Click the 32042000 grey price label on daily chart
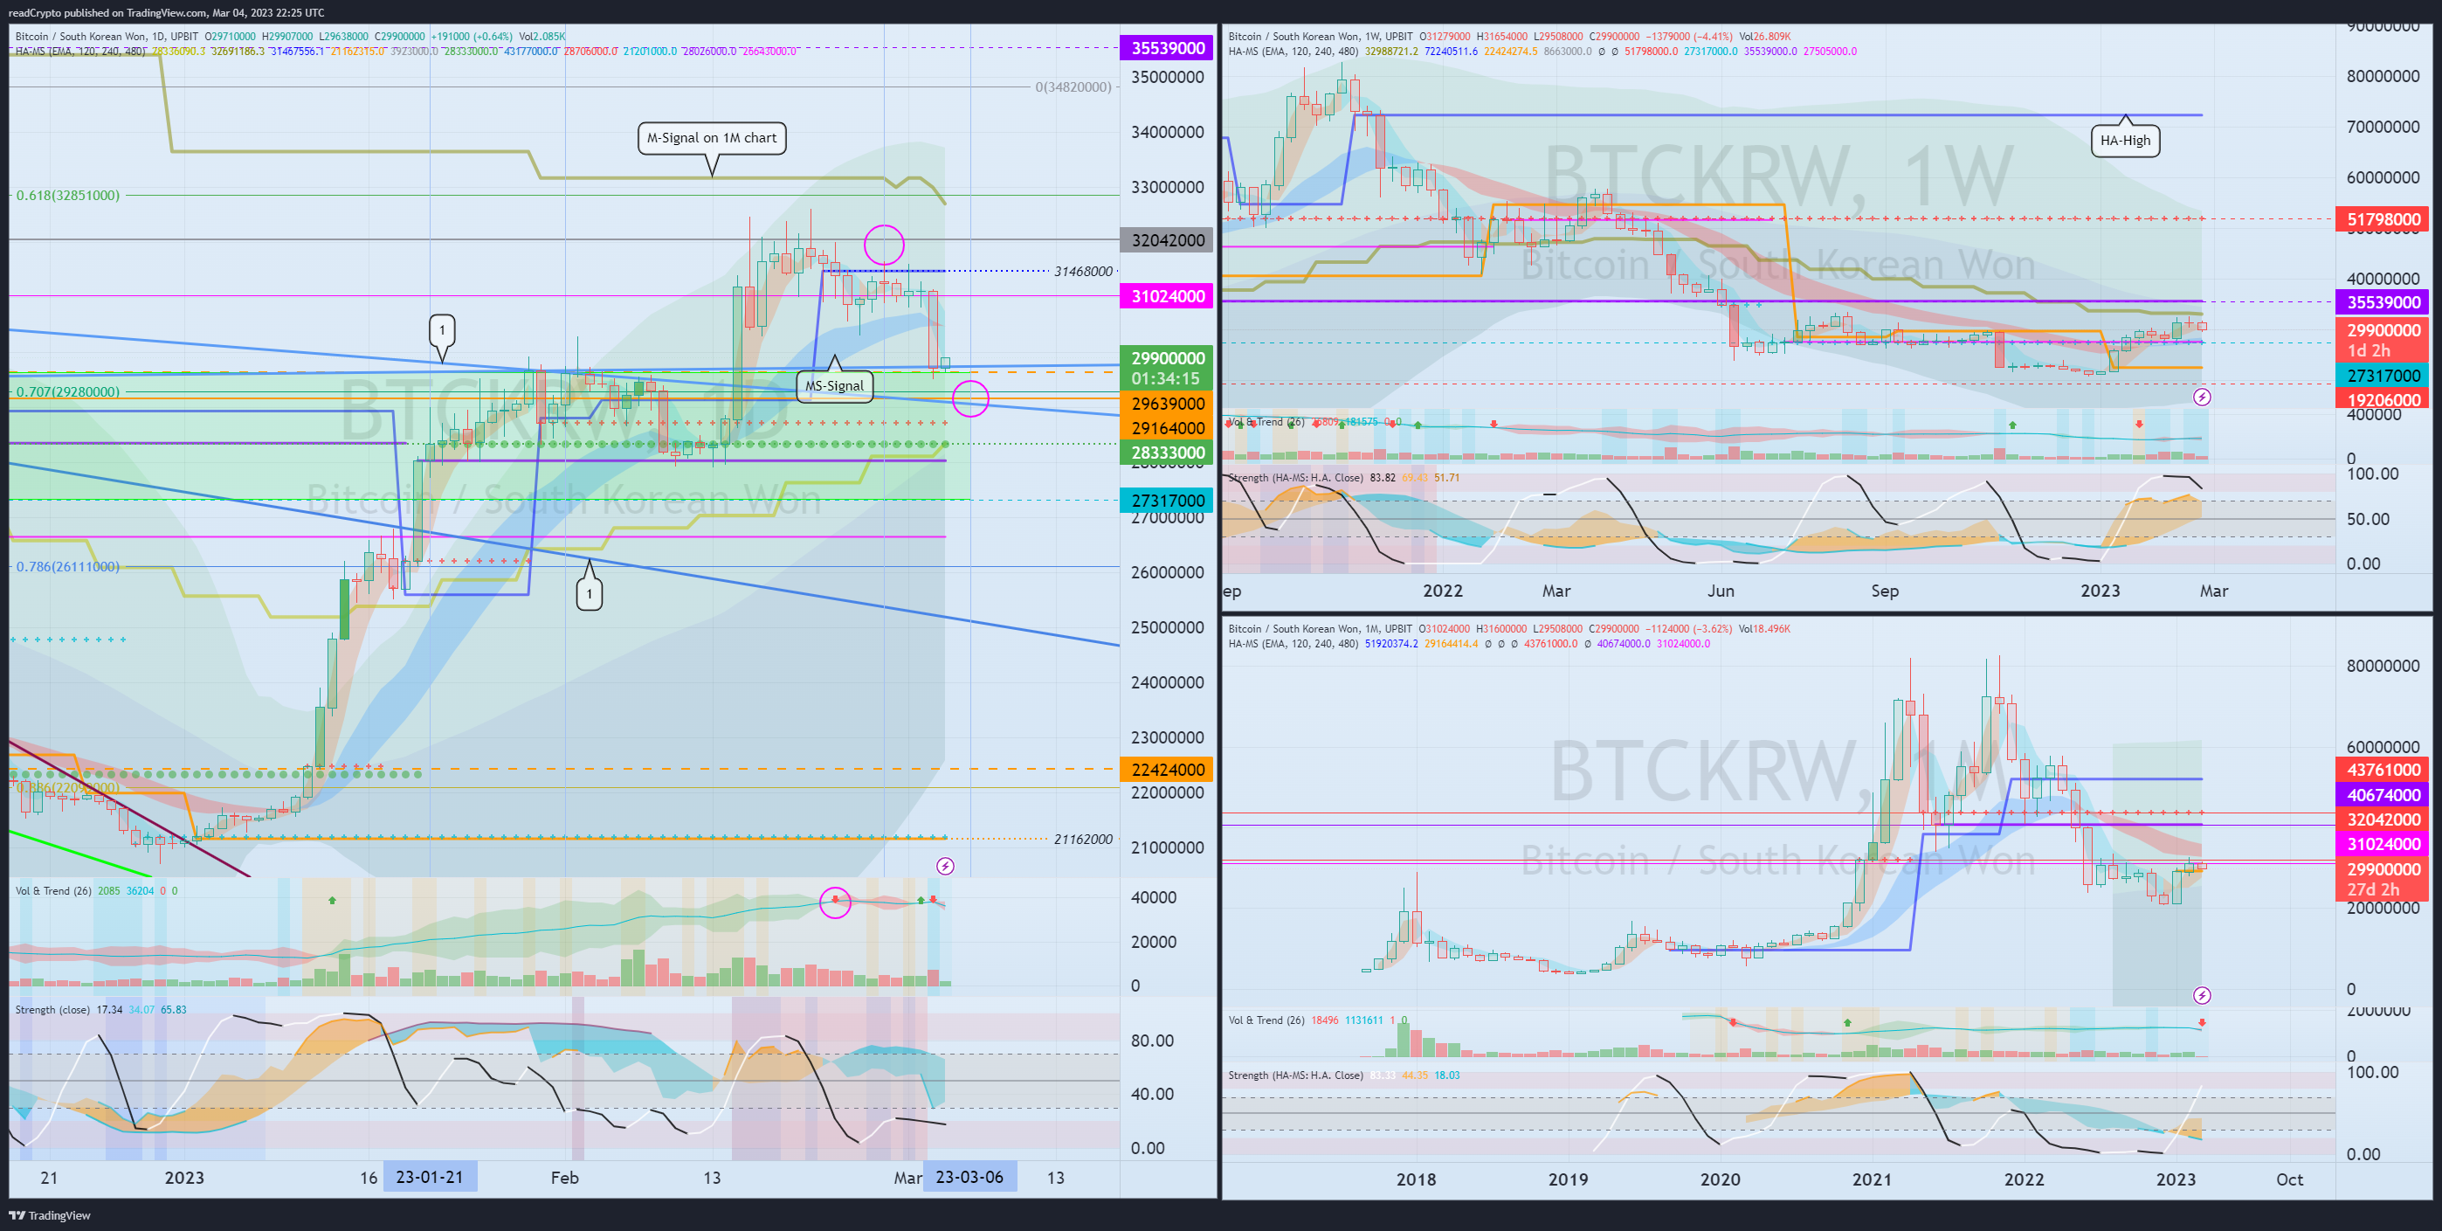This screenshot has width=2442, height=1231. (x=1167, y=240)
